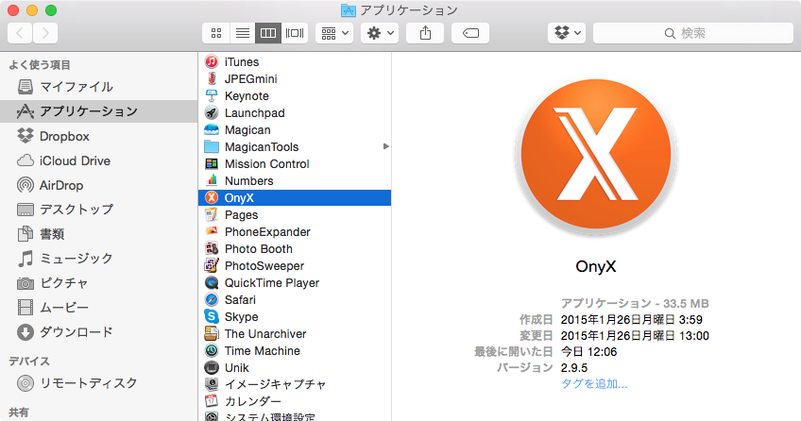Select アプリケーション in the sidebar

[x=98, y=111]
